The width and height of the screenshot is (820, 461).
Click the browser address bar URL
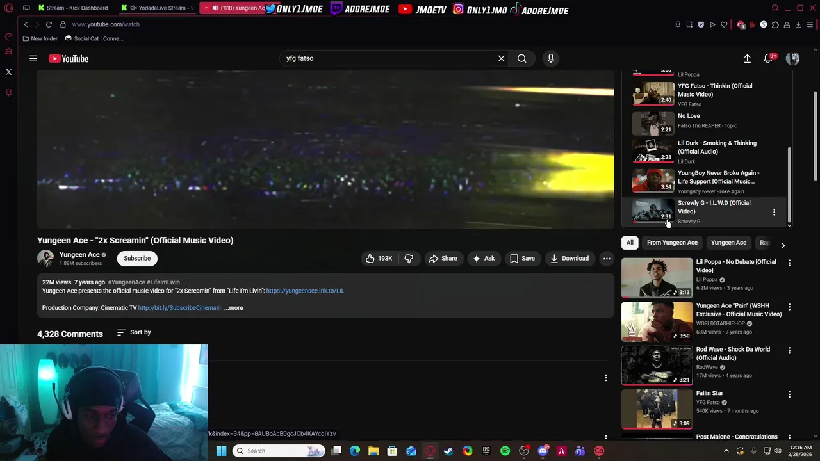point(106,24)
